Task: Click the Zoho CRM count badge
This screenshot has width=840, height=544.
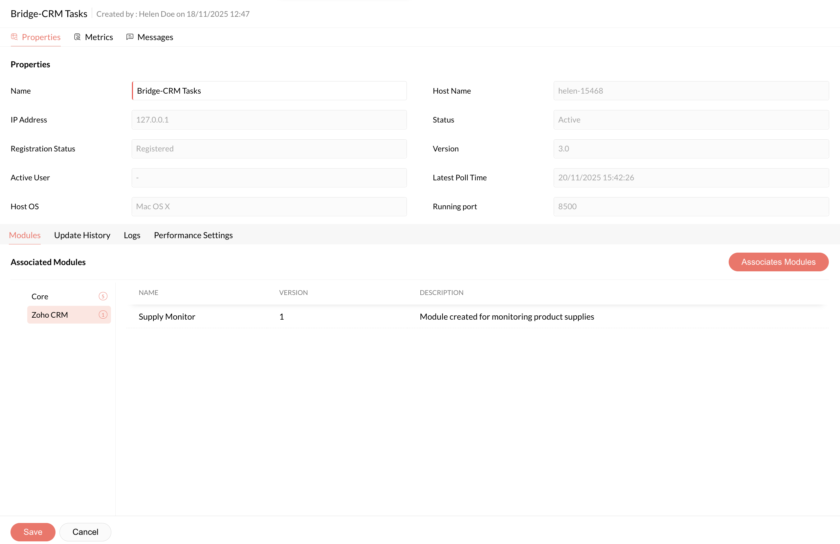Action: tap(103, 314)
